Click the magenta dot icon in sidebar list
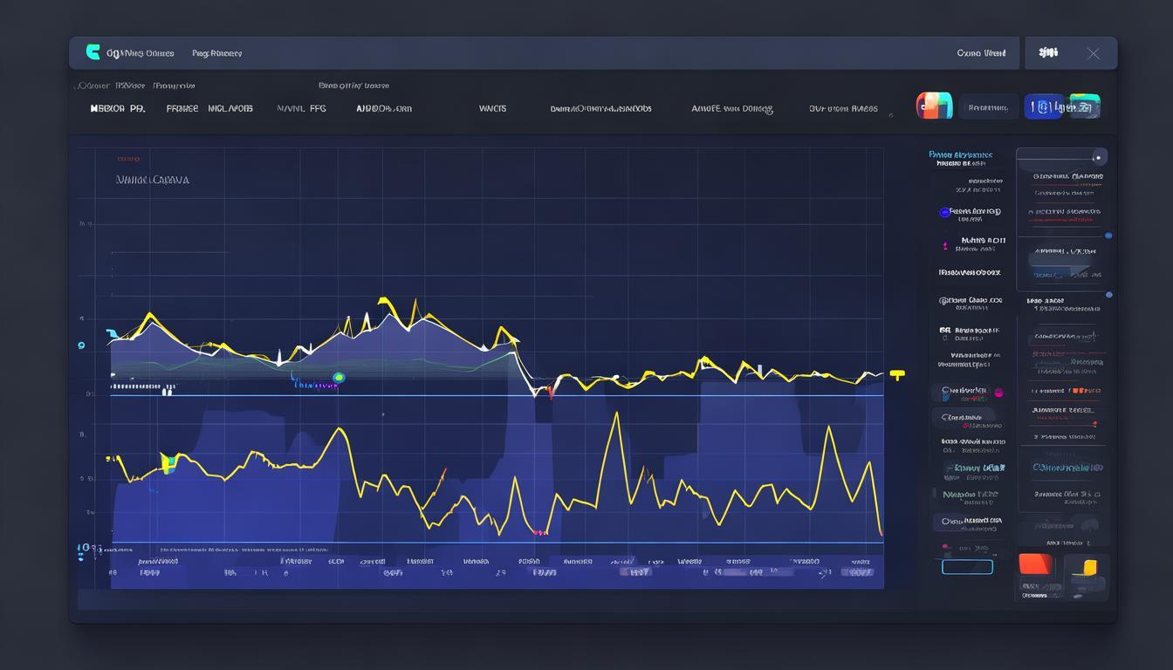 tap(998, 393)
